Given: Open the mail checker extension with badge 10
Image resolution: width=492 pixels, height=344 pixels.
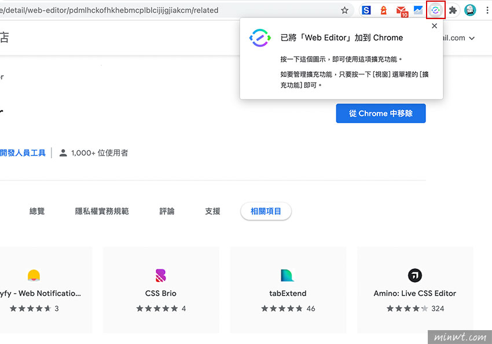Looking at the screenshot, I should coord(402,11).
